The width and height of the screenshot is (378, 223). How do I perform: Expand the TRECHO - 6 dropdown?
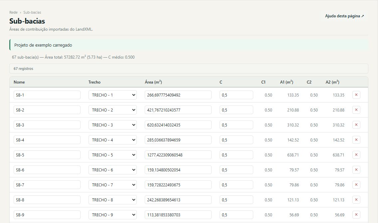[x=112, y=170]
